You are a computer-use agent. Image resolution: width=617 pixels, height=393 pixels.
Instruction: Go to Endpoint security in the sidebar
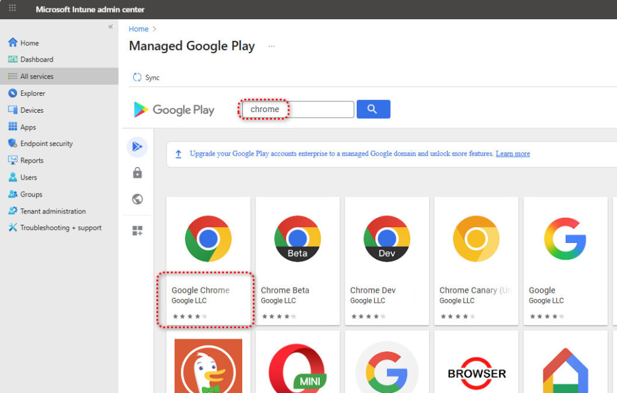(46, 144)
